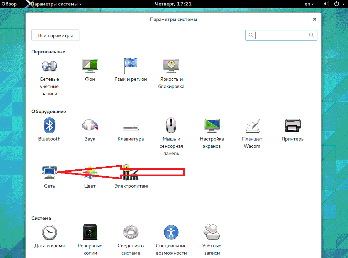Image resolution: width=348 pixels, height=258 pixels.
Task: Open the Обзор activities overview
Action: [x=8, y=4]
